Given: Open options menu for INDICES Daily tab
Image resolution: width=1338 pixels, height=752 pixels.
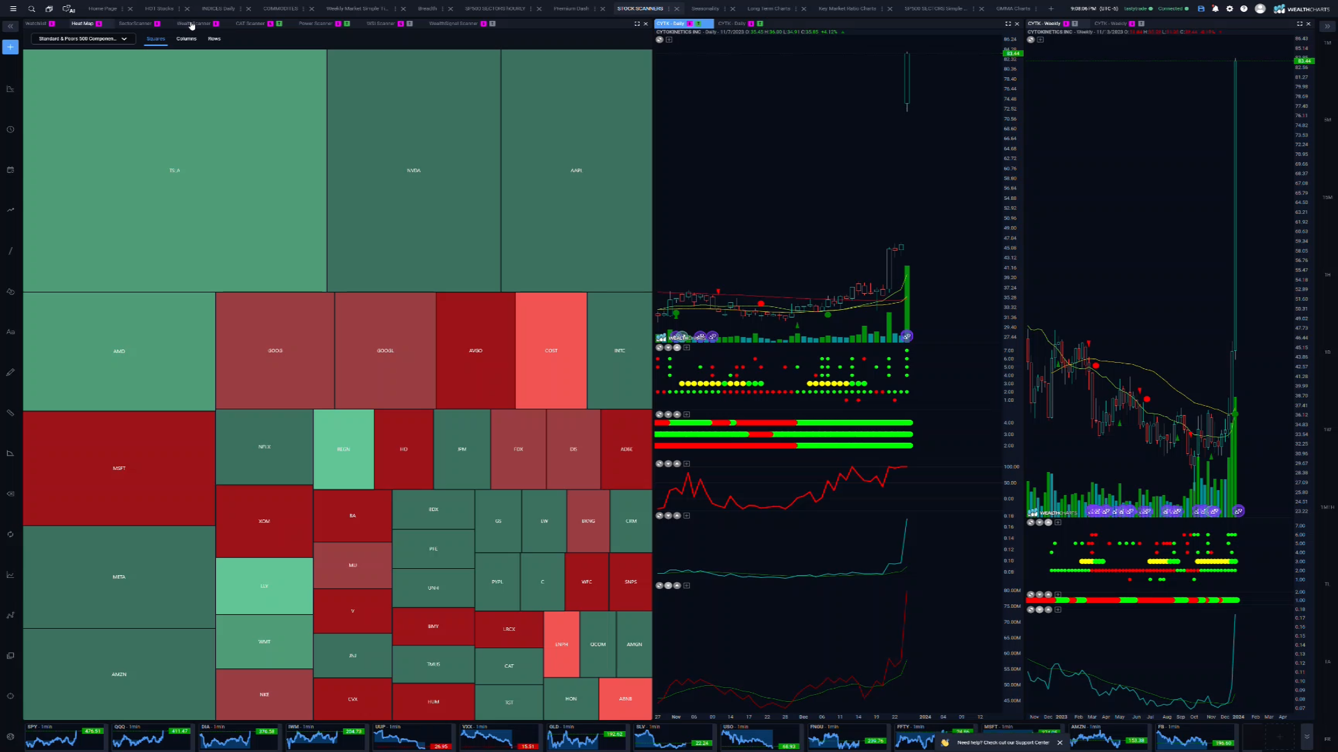Looking at the screenshot, I should coord(241,9).
